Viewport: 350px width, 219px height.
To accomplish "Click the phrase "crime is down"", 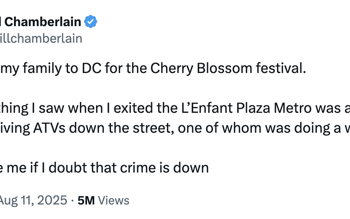I will (x=164, y=168).
